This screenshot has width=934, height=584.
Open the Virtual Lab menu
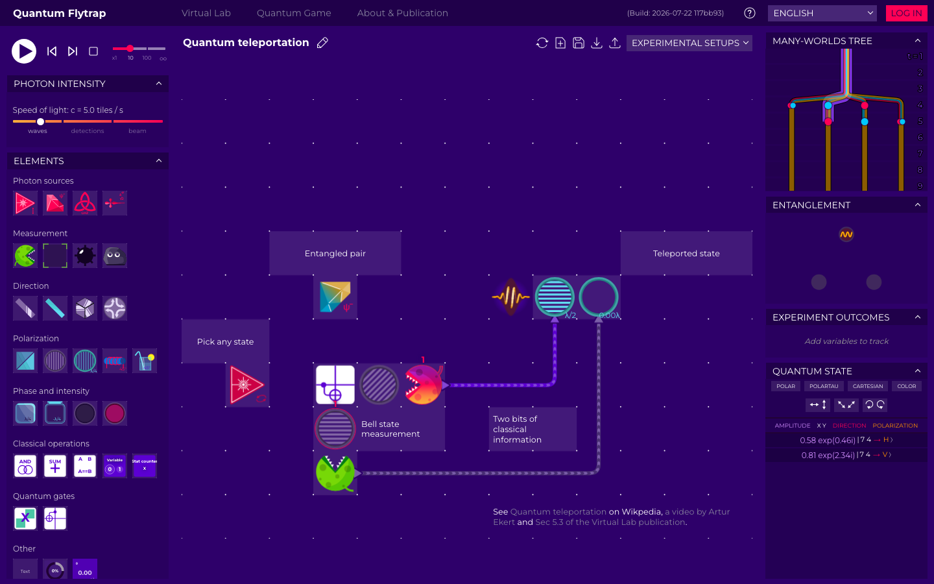[206, 13]
